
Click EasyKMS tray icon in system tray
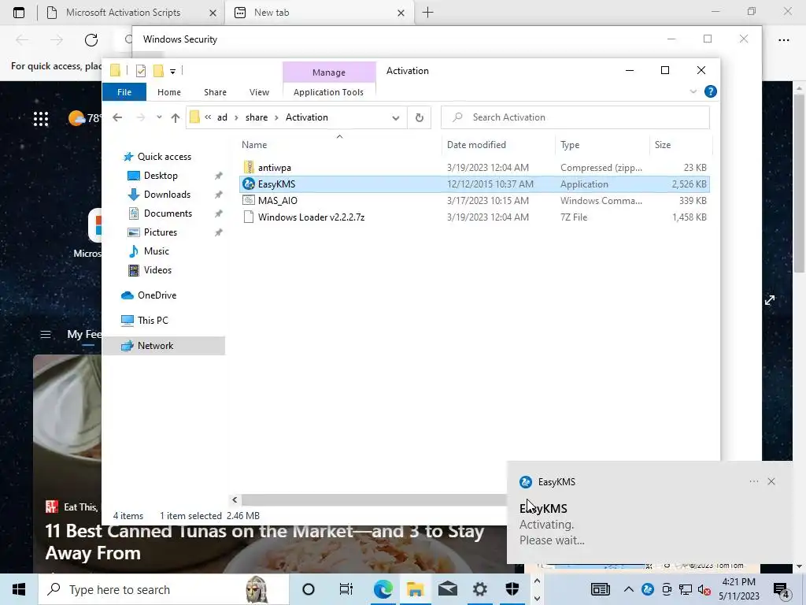tap(648, 589)
